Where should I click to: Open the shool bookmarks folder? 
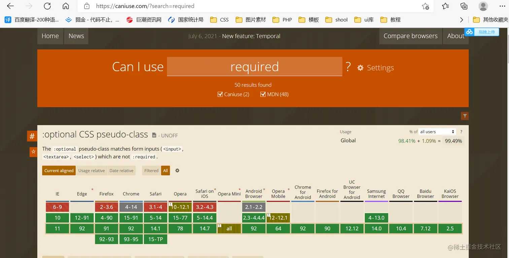pos(336,20)
